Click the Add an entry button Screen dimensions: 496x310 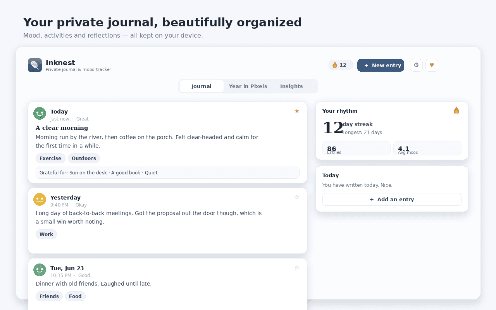point(392,199)
